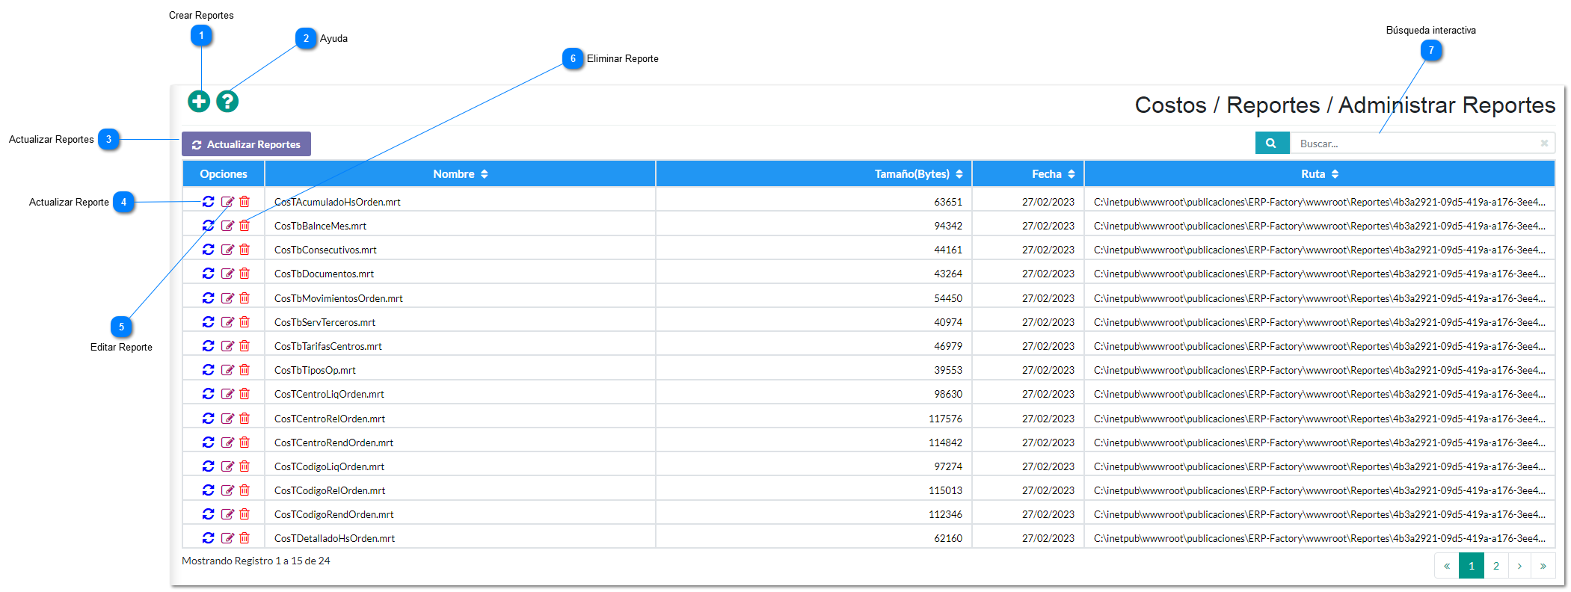Delete report CosTAcumuladoHsOrden.mrt
Image resolution: width=1571 pixels, height=592 pixels.
(245, 202)
